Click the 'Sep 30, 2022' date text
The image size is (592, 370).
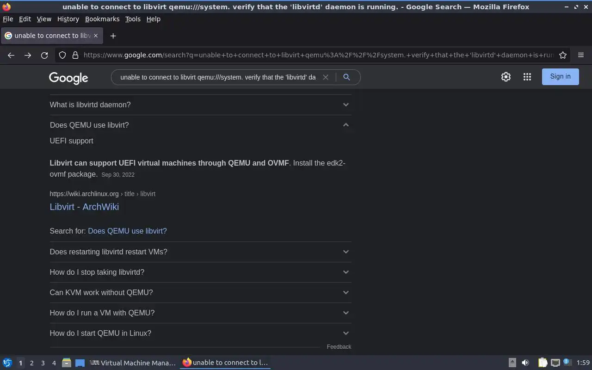(x=118, y=175)
